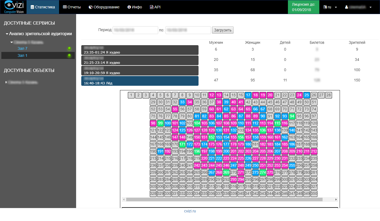This screenshot has height=221, width=380.
Task: Click green seat 94
Action: point(292,116)
